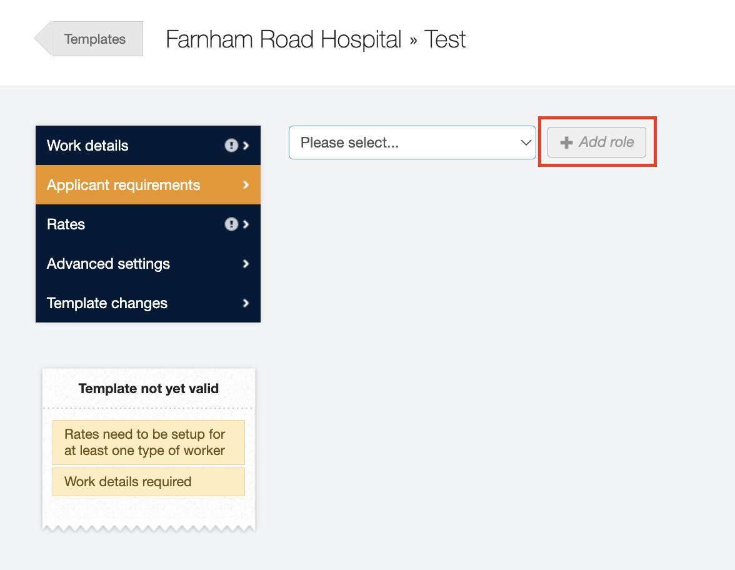This screenshot has width=735, height=570.
Task: Go back to Templates
Action: pyautogui.click(x=96, y=39)
